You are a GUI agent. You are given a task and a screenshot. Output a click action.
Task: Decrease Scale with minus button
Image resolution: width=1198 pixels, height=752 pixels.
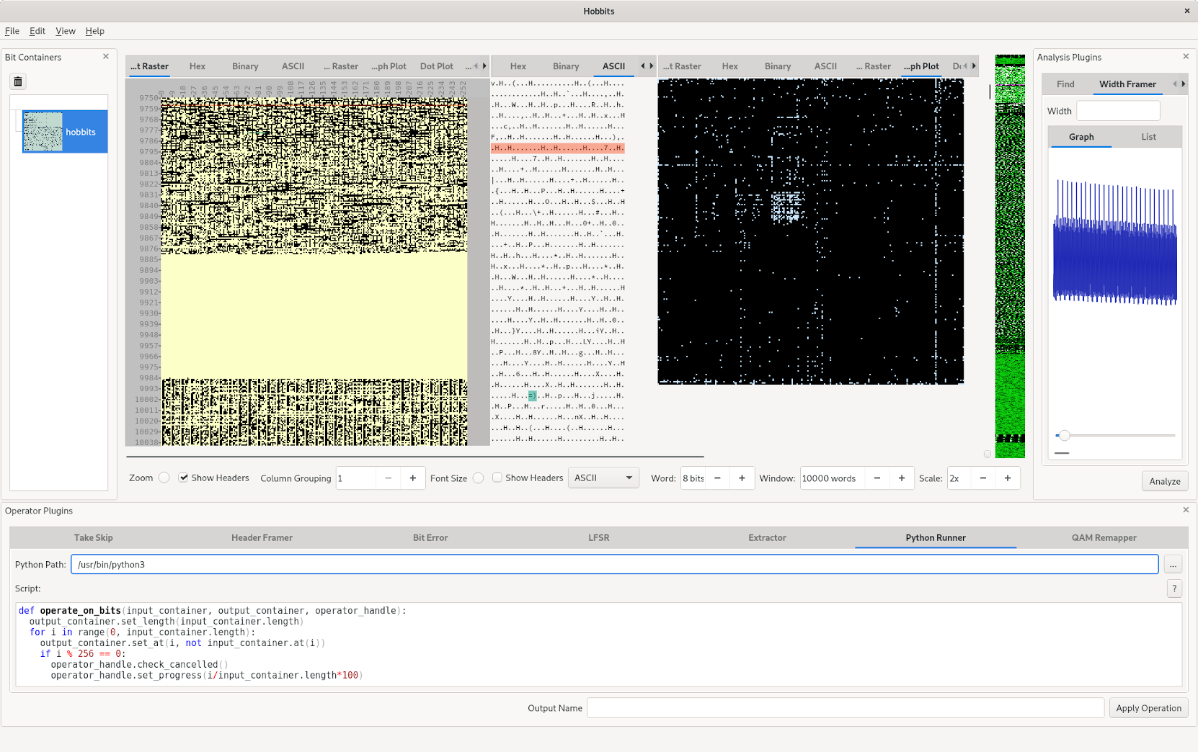tap(983, 478)
